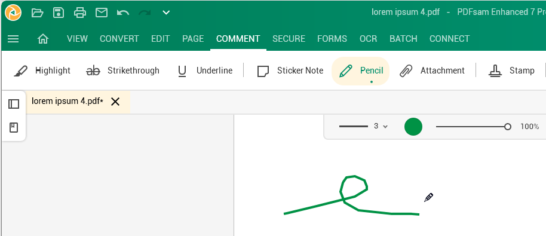Open the FORMS tab
The image size is (546, 236).
tap(332, 39)
